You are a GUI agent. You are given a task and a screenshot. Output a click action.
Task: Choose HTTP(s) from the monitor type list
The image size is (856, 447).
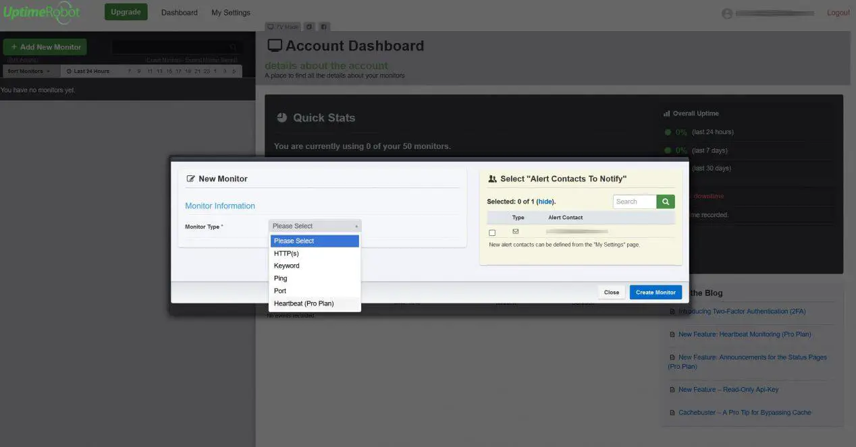(x=286, y=254)
